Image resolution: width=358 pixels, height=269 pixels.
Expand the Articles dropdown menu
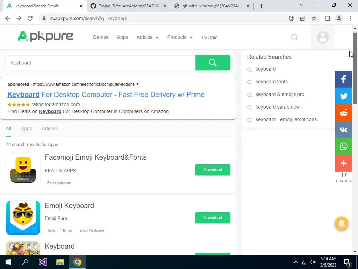coord(147,37)
